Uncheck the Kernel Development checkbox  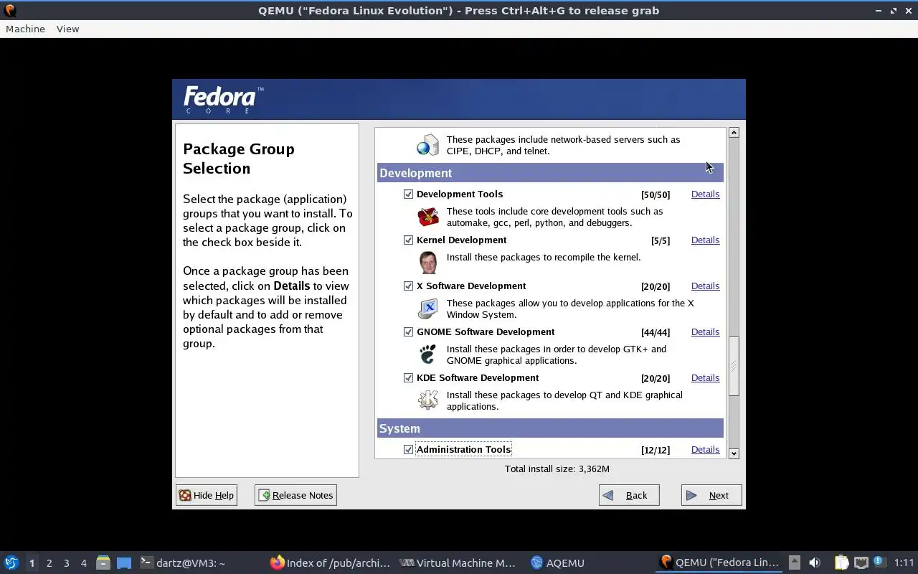click(408, 240)
